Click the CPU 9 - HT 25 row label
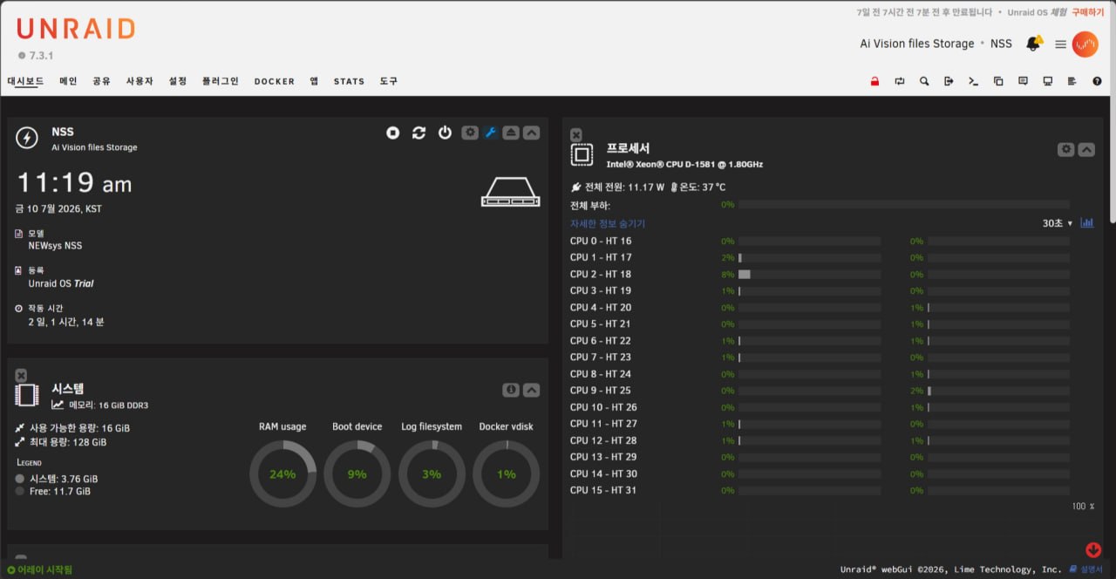The height and width of the screenshot is (579, 1116). pyautogui.click(x=601, y=390)
